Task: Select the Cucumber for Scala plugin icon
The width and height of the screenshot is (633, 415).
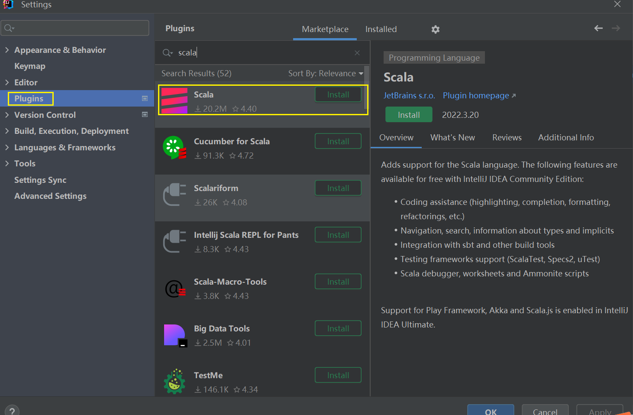Action: tap(174, 148)
